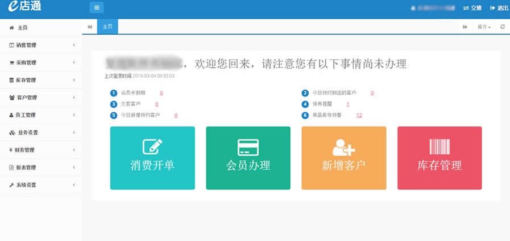Click the wrench icon for 系统设置
The height and width of the screenshot is (241, 510).
coord(12,185)
